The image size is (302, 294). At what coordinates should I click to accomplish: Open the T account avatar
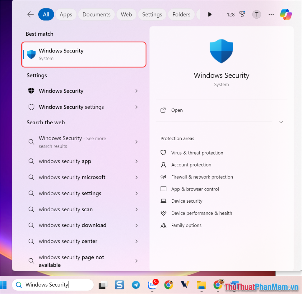tap(257, 14)
